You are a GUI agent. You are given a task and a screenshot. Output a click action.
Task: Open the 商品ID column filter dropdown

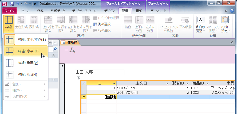tap(207, 83)
